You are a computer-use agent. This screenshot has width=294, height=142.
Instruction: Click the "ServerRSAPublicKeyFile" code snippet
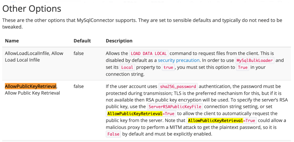[174, 107]
